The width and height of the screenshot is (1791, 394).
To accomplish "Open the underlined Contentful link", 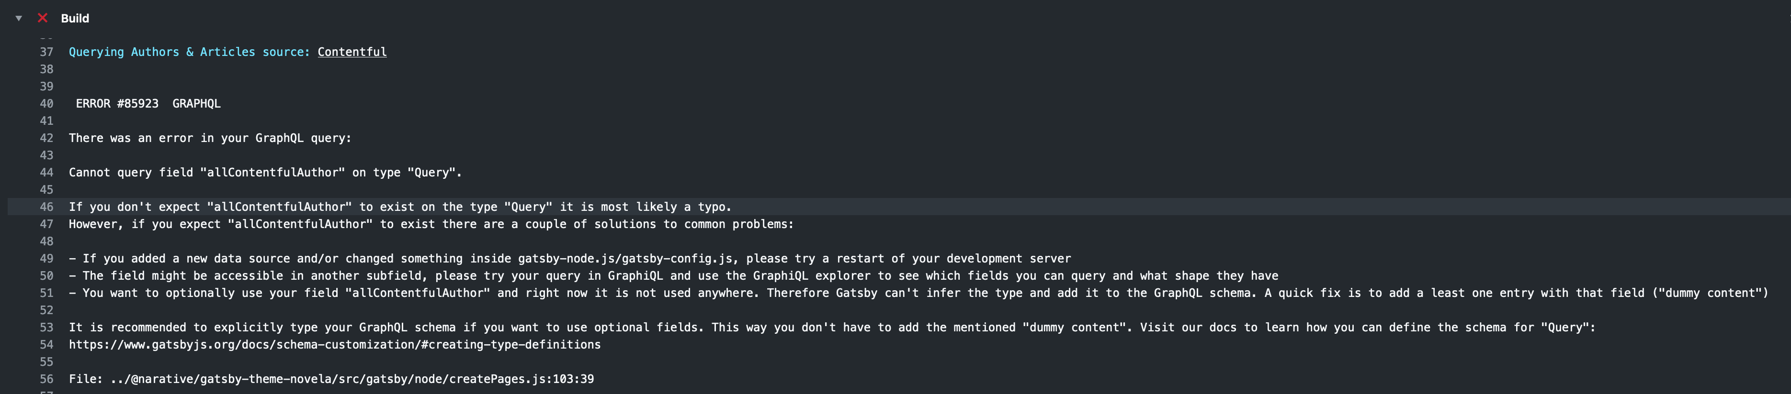I will point(352,52).
